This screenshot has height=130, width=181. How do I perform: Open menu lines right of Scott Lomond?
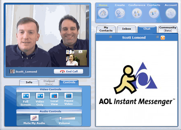click(x=157, y=37)
